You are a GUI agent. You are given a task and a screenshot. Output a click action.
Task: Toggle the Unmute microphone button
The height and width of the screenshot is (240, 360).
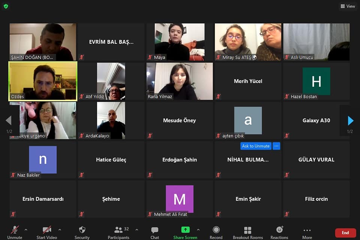point(15,230)
